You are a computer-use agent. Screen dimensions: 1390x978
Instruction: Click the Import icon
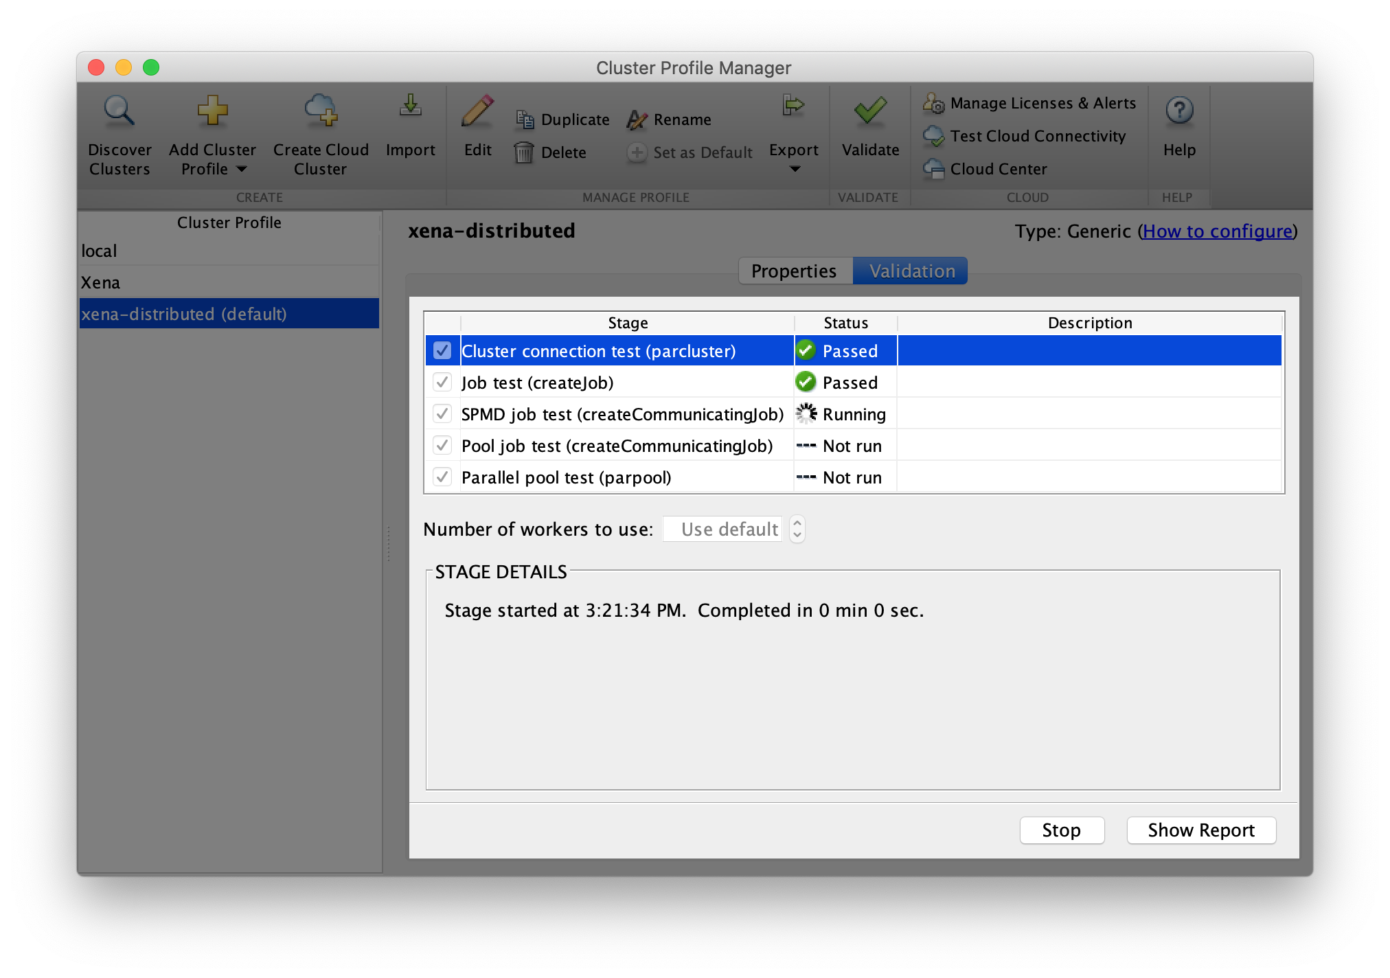411,106
